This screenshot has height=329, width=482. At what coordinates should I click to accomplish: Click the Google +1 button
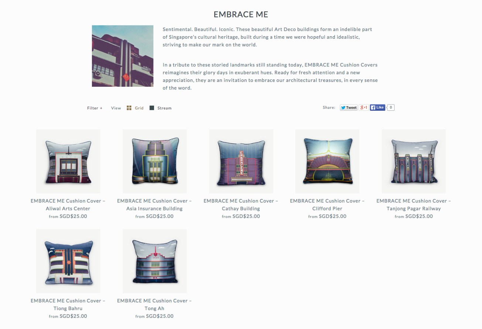(x=364, y=107)
